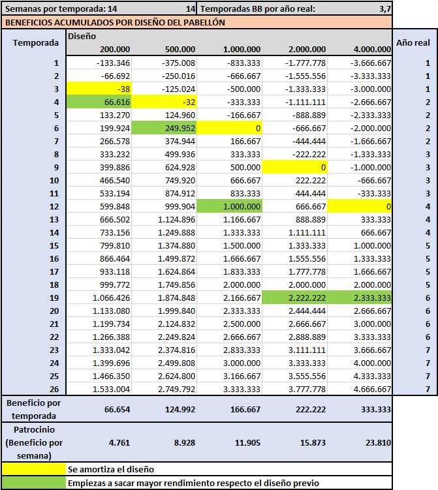
Task: Select the 66.654 benefit per season value
Action: pyautogui.click(x=117, y=409)
